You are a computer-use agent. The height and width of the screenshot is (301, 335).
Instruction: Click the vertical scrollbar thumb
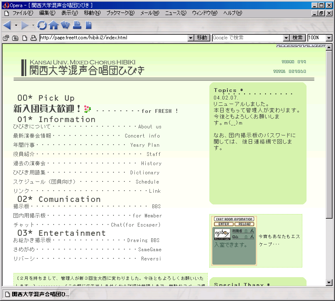click(329, 134)
